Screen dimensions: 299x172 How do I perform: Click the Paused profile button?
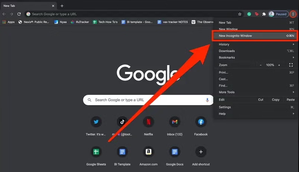coord(278,14)
